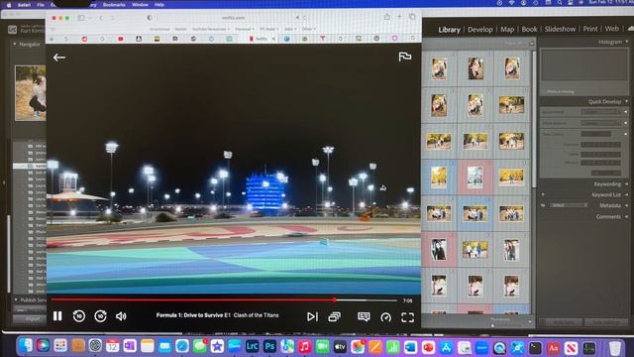This screenshot has height=357, width=634.
Task: Open the Help menu
Action: pos(159,5)
